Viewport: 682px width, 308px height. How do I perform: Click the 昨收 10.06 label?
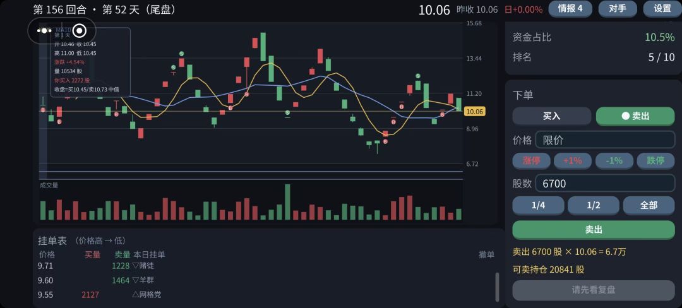tap(477, 9)
